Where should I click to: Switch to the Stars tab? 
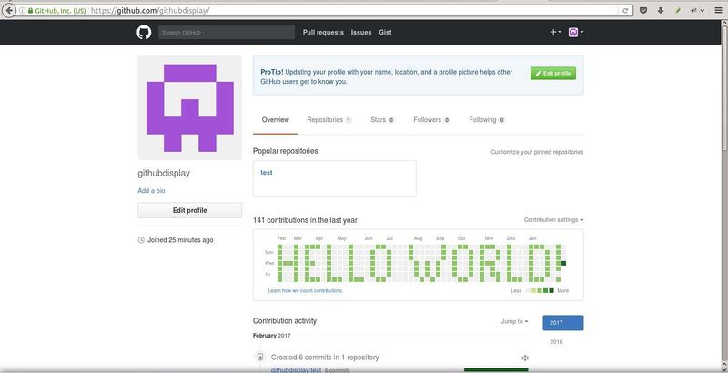[382, 120]
